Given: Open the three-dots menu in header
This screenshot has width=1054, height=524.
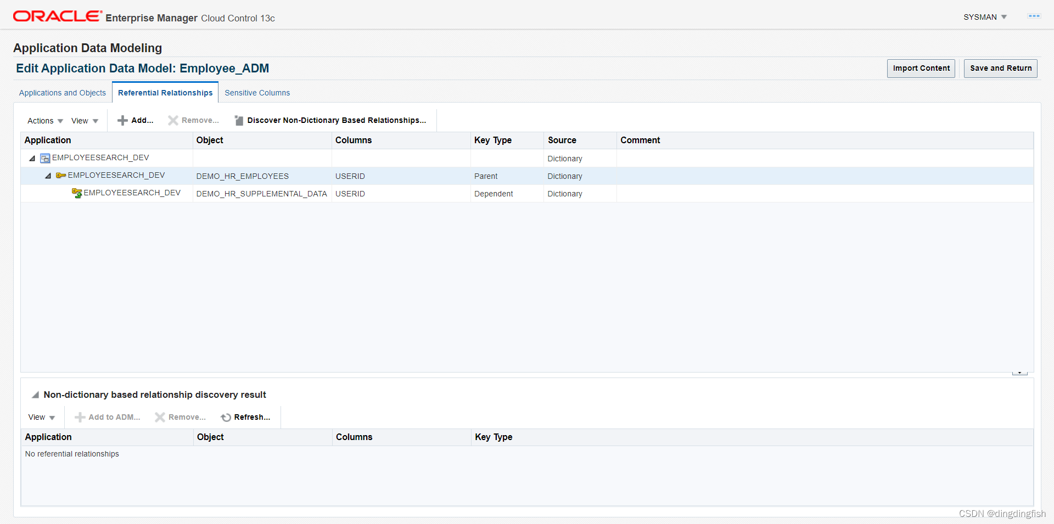Looking at the screenshot, I should pos(1034,16).
